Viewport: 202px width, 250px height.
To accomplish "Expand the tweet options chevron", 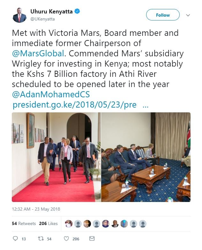I will (188, 15).
